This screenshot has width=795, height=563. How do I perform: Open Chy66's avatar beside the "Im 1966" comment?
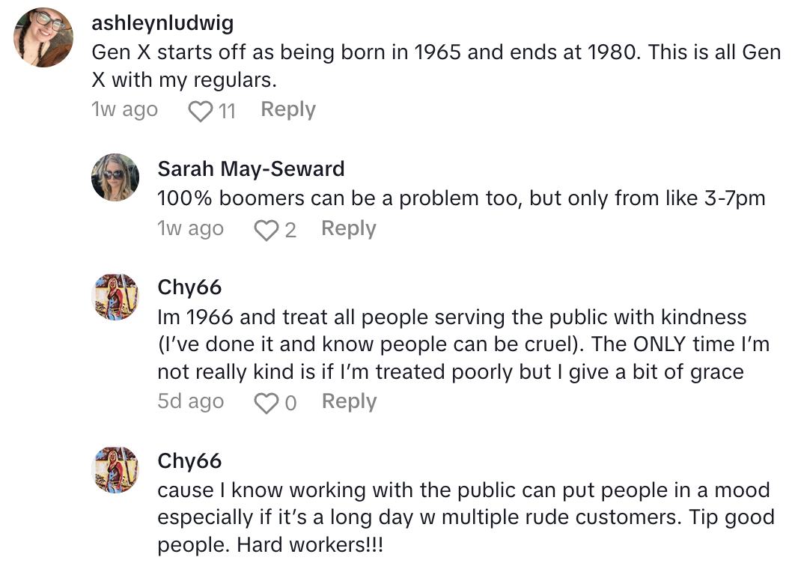(x=115, y=297)
